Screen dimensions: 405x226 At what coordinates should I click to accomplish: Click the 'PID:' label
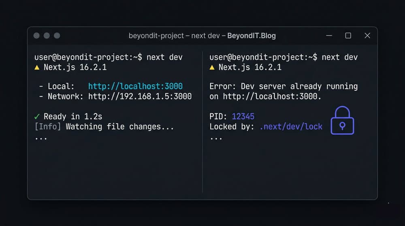pos(218,117)
